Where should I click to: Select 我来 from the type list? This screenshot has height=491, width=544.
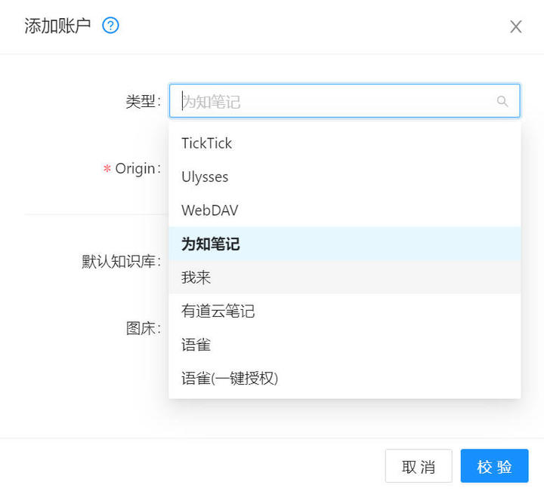[x=345, y=278]
